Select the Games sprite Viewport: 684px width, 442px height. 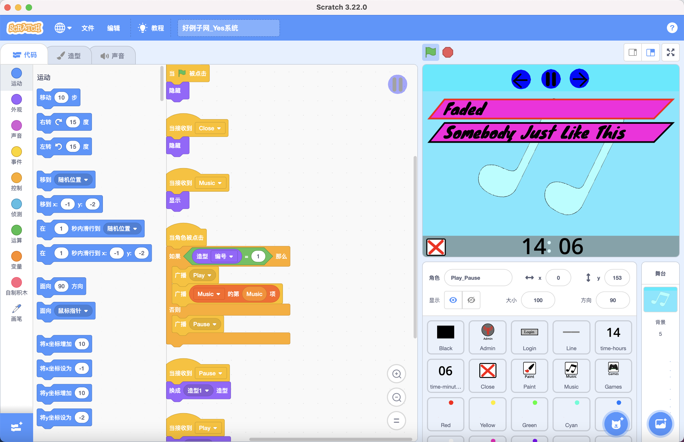coord(613,376)
